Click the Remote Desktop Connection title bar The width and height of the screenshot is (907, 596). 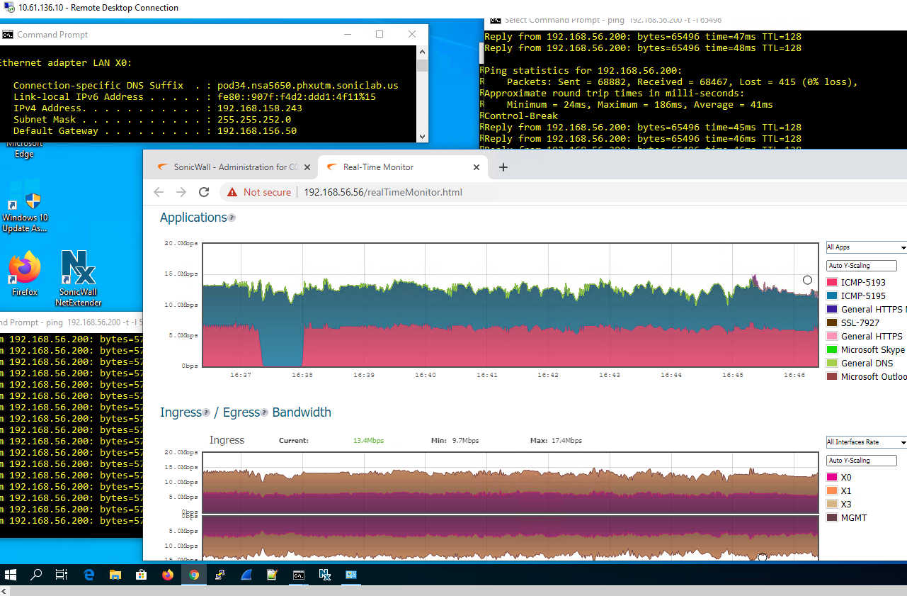[453, 8]
